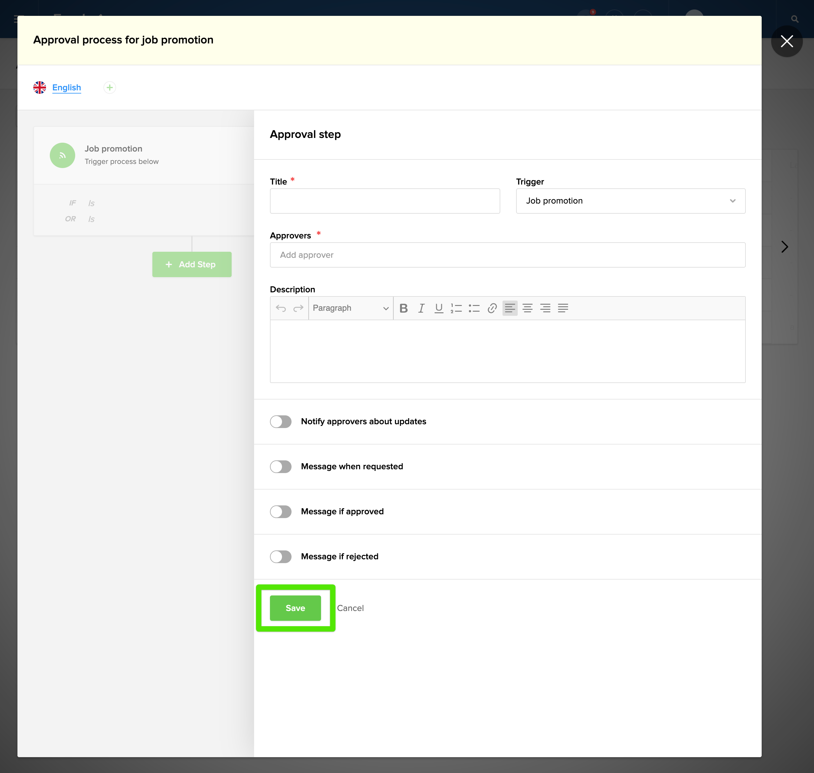Image resolution: width=814 pixels, height=773 pixels.
Task: Cancel the approval step form
Action: [x=350, y=608]
